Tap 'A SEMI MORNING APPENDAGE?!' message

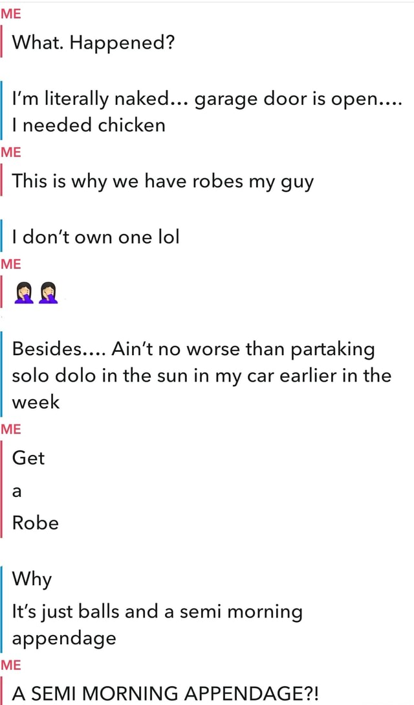coord(165,693)
